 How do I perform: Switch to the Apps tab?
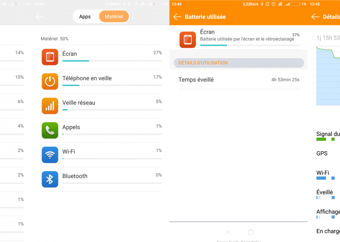[x=85, y=17]
